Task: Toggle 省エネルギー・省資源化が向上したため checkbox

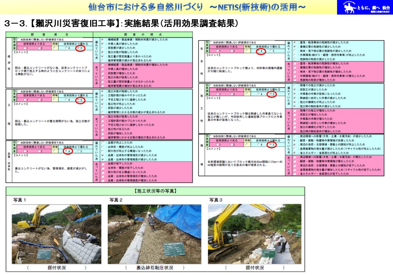Action: (294, 153)
